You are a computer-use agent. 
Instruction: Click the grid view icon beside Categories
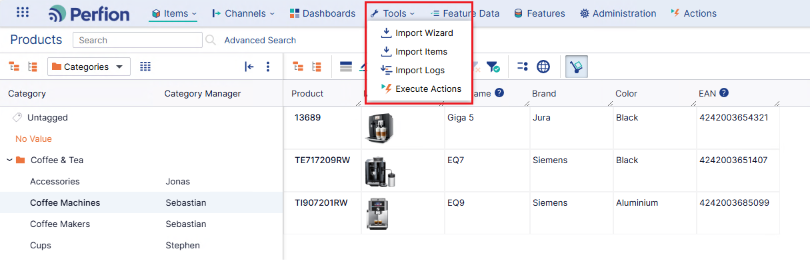pyautogui.click(x=145, y=67)
